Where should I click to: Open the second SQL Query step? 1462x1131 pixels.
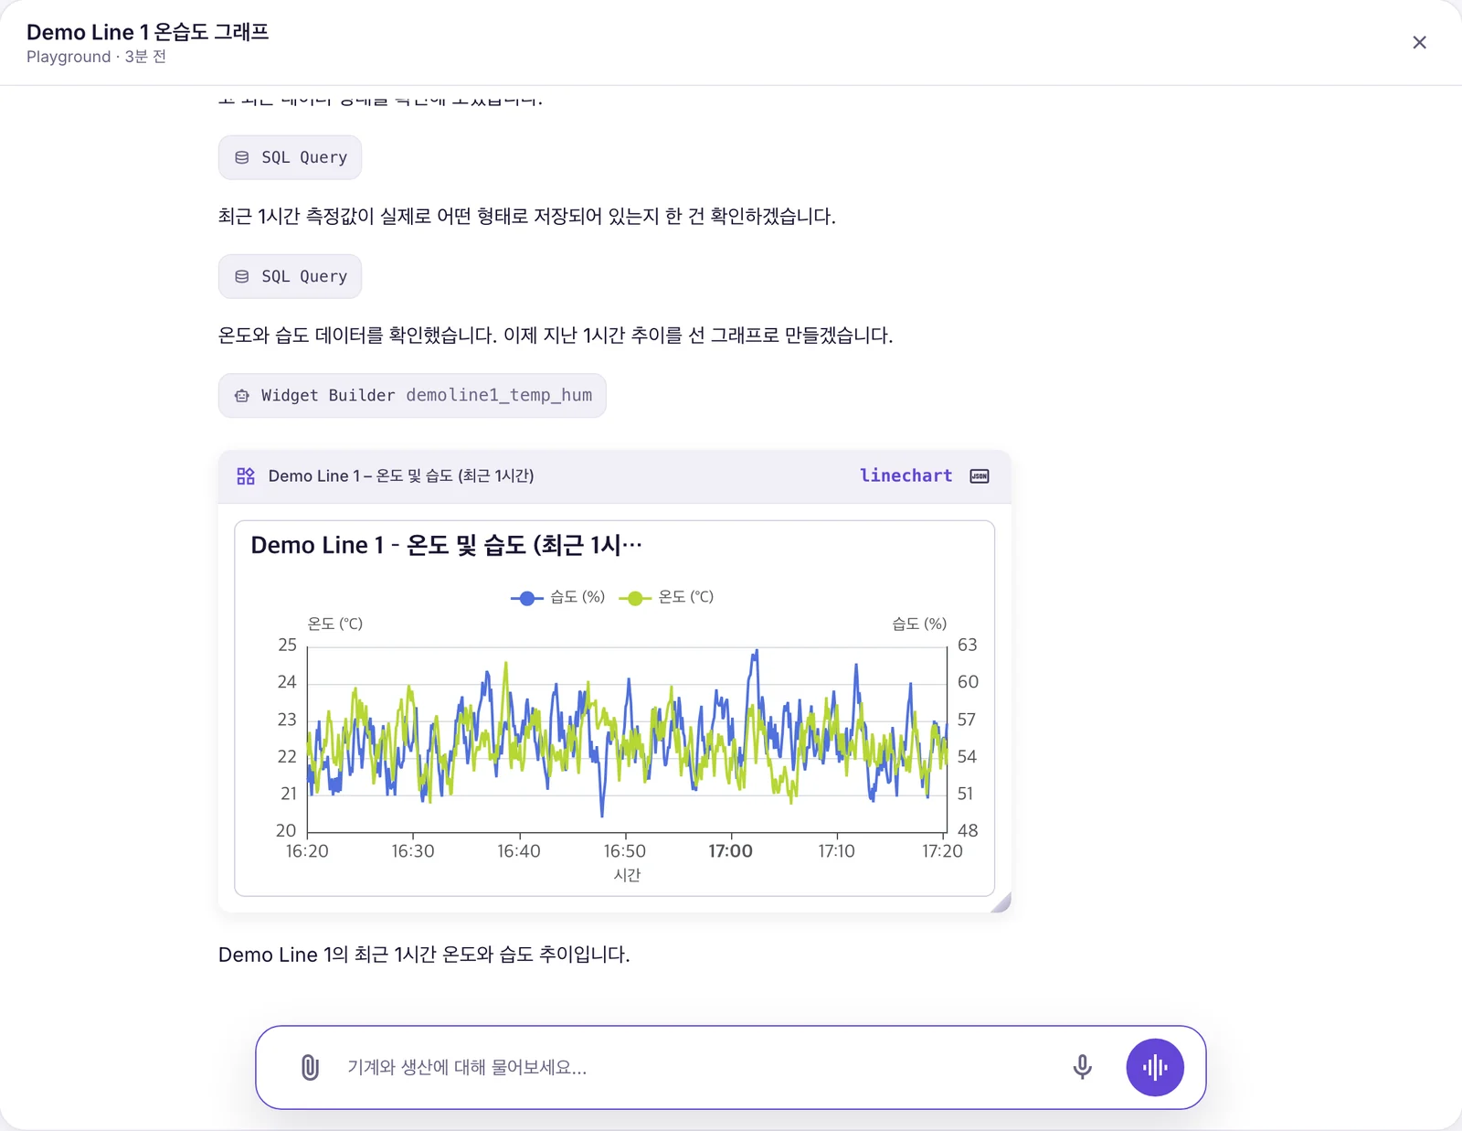290,276
